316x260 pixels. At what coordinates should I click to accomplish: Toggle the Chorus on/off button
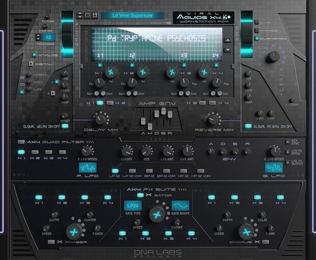tap(265, 242)
